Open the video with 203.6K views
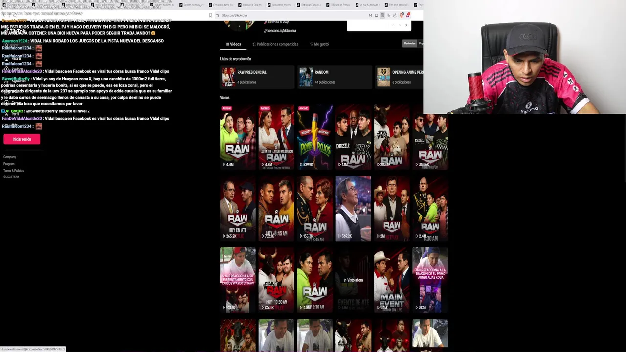This screenshot has width=626, height=352. 392,136
